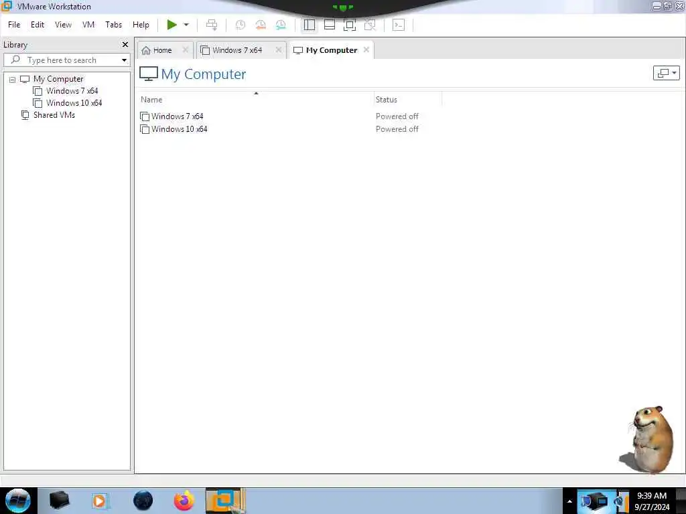This screenshot has height=514, width=686.
Task: Open Firefox from the taskbar
Action: (184, 501)
